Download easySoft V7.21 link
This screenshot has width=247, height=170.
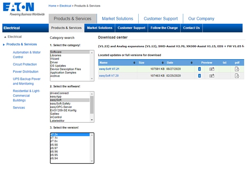(109, 69)
